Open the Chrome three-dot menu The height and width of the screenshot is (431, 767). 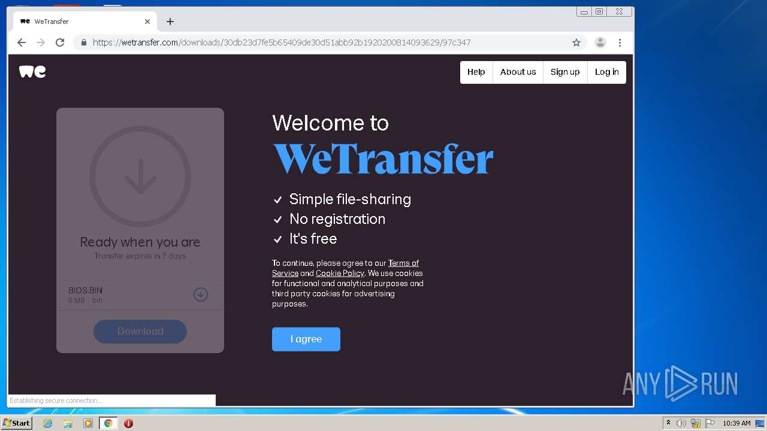pyautogui.click(x=620, y=43)
